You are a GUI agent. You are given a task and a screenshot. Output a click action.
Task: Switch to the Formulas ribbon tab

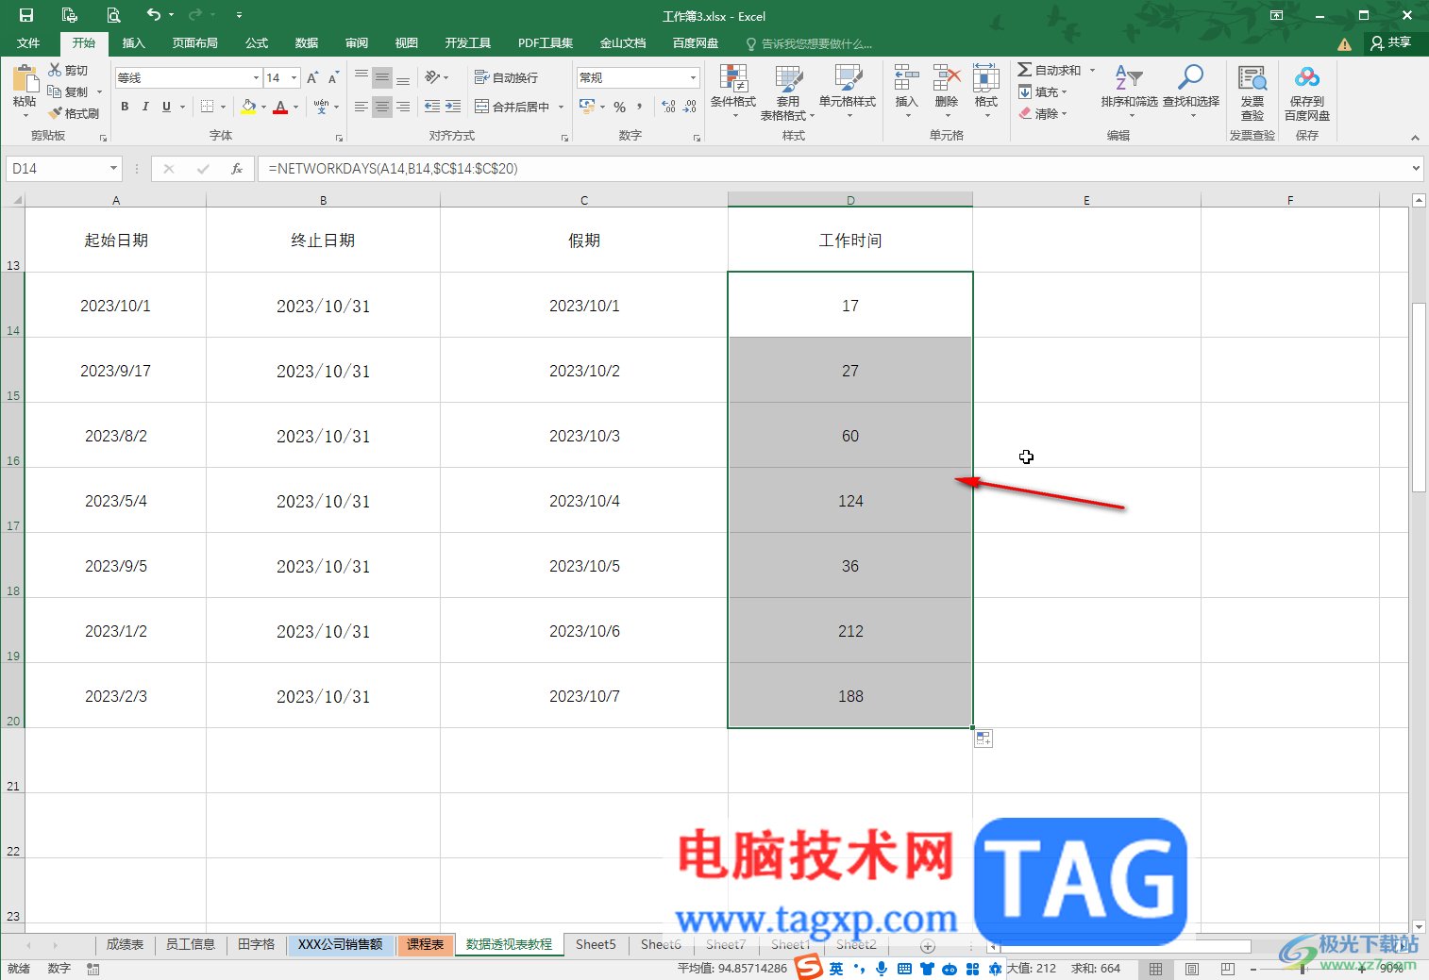tap(257, 42)
